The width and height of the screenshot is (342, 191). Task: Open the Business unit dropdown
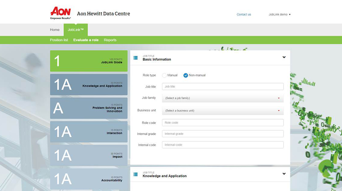point(223,111)
